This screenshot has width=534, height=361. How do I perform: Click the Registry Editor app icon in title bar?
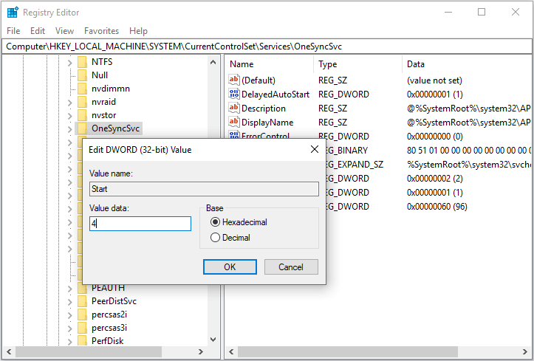13,12
